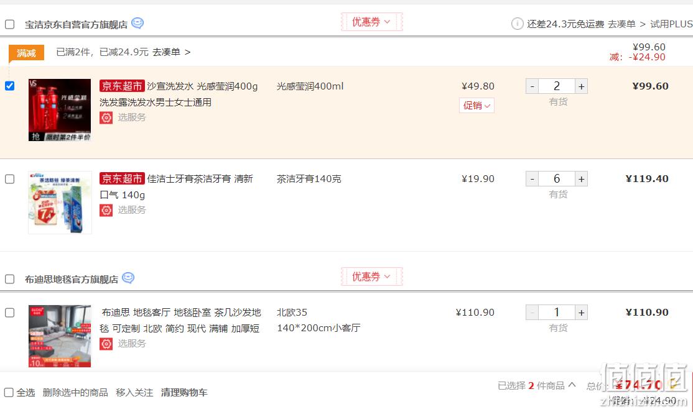Click the ¥49.80 unit price
The height and width of the screenshot is (412, 693).
[478, 86]
